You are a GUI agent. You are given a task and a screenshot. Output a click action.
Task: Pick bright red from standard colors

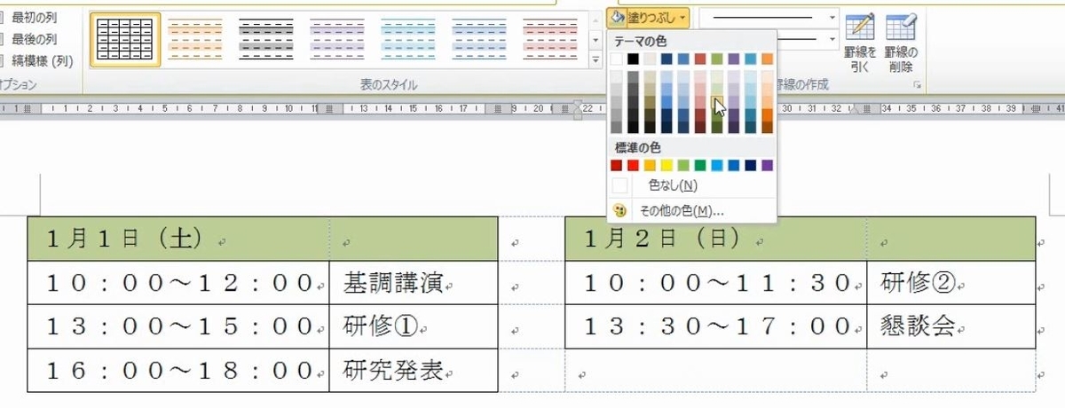tap(633, 165)
